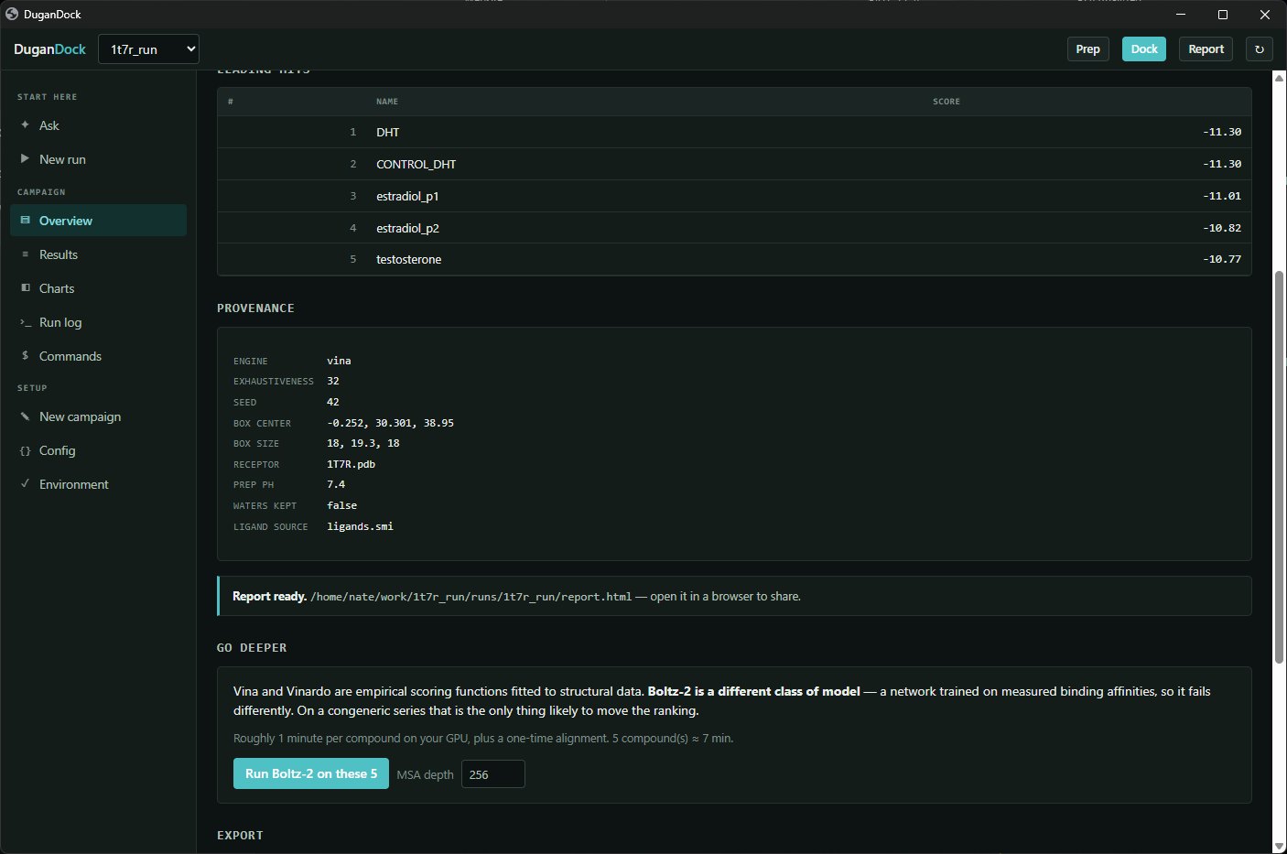Click the scrollbar down arrow

1279,846
